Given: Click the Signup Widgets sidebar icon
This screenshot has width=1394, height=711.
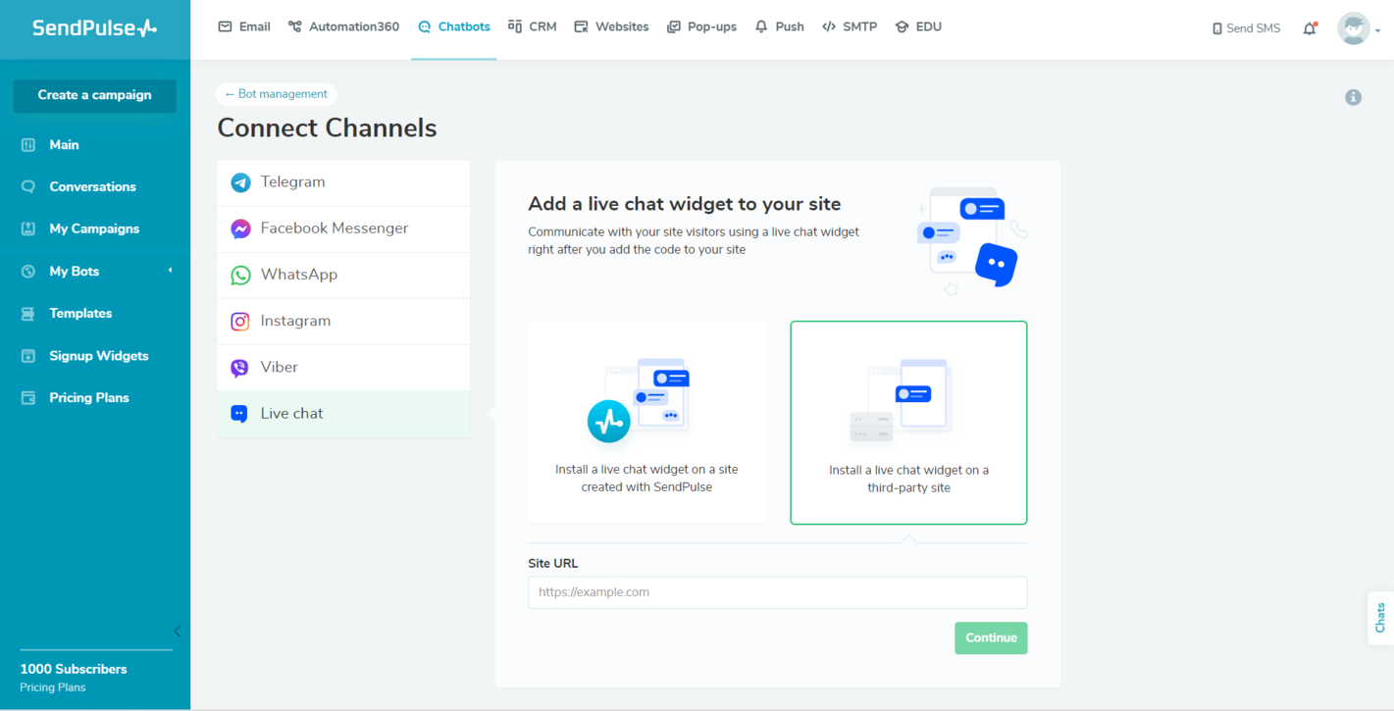Looking at the screenshot, I should (x=28, y=356).
